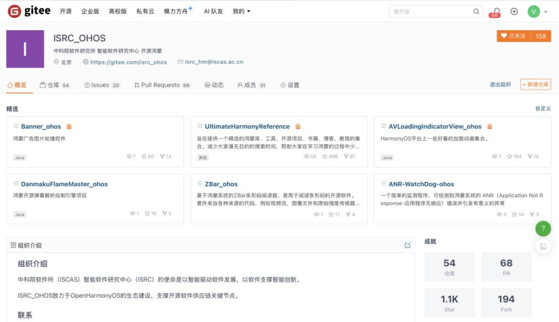Click the plus create icon in header

[514, 12]
